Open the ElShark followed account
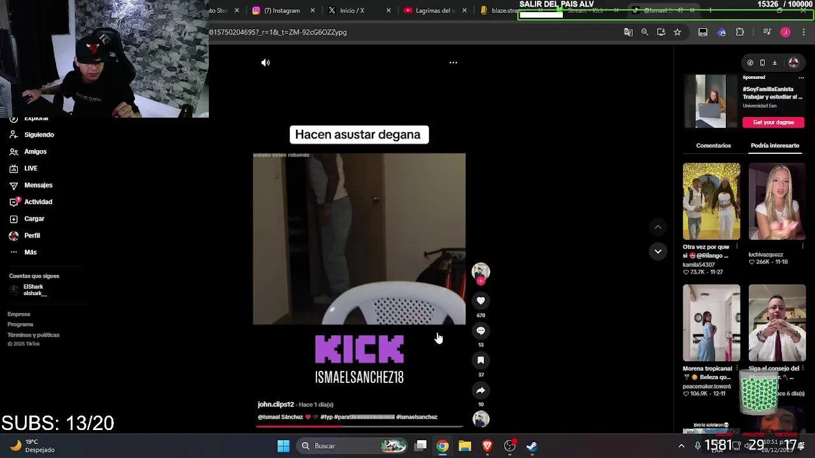 [29, 290]
